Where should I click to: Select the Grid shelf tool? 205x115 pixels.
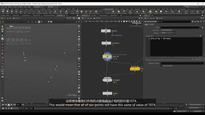tap(20, 12)
